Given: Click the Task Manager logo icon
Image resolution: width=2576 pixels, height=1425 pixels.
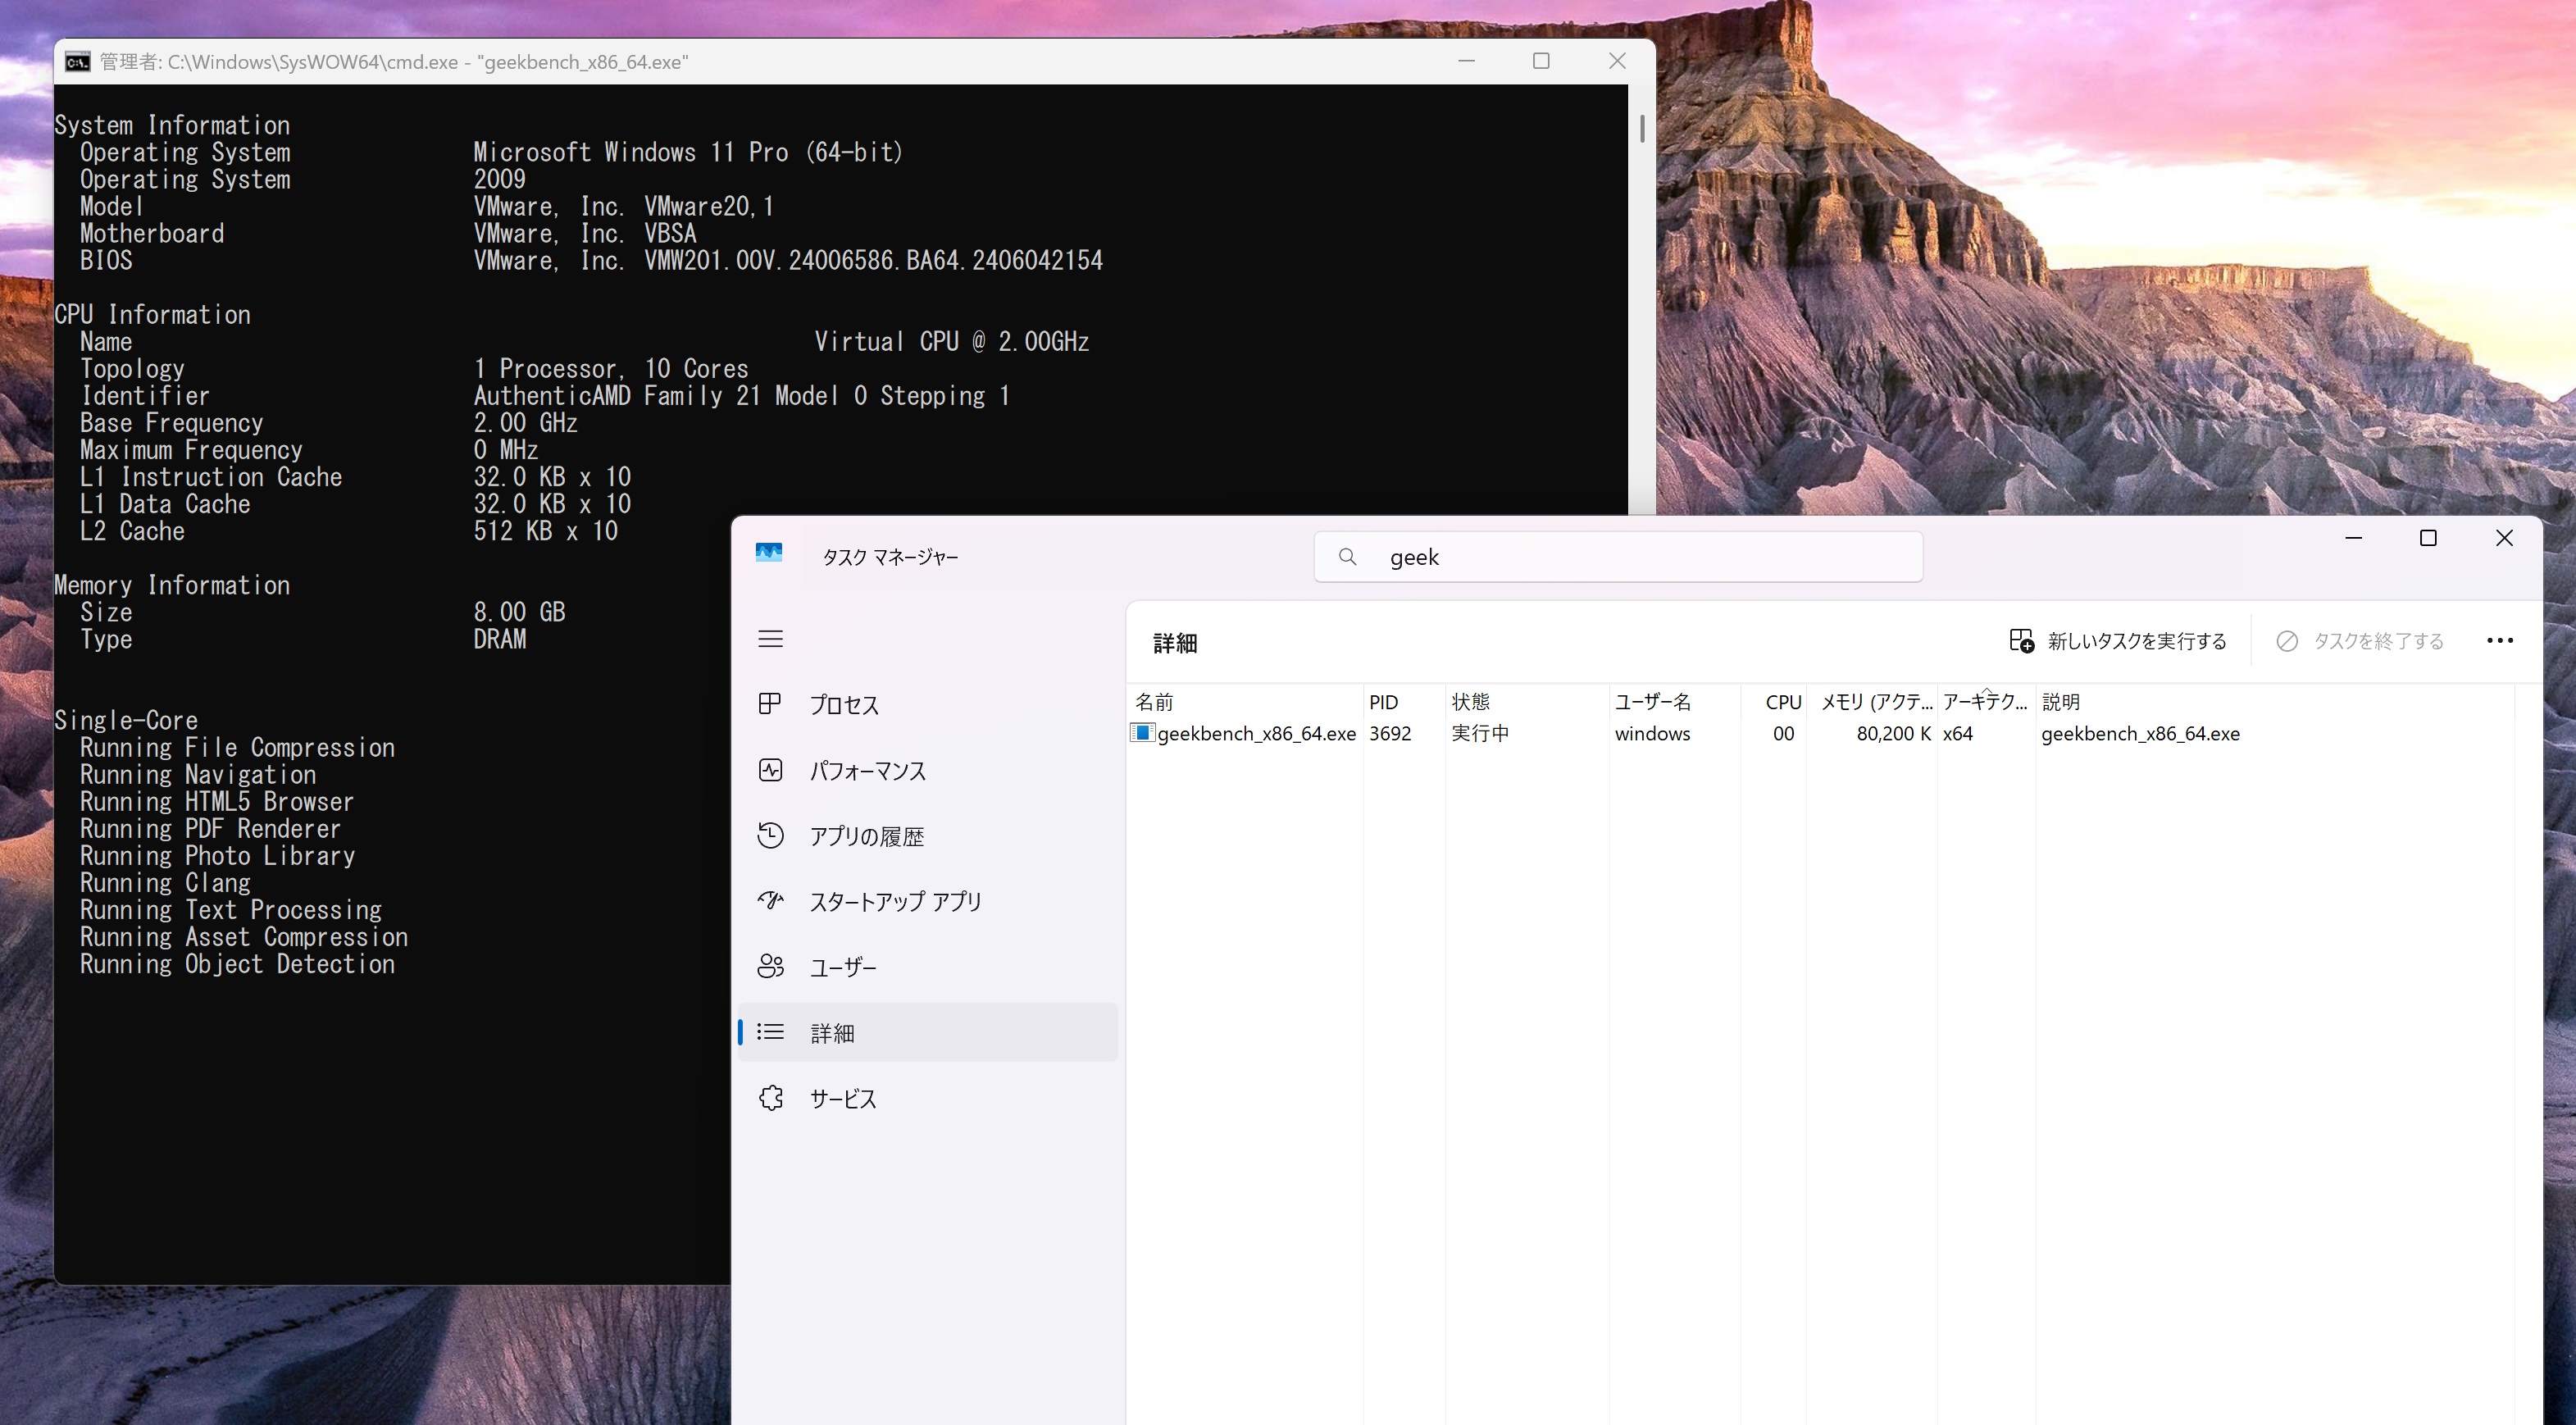Looking at the screenshot, I should tap(769, 551).
